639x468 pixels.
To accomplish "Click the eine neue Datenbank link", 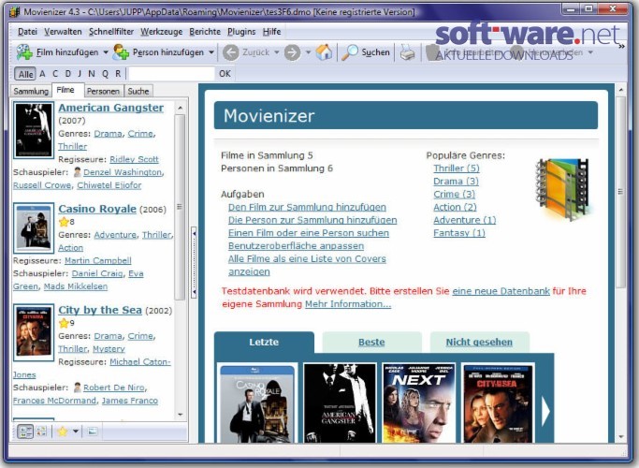I will 501,291.
